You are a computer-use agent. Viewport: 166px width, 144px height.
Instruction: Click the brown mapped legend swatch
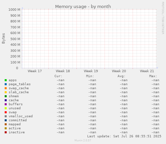click(x=6, y=124)
